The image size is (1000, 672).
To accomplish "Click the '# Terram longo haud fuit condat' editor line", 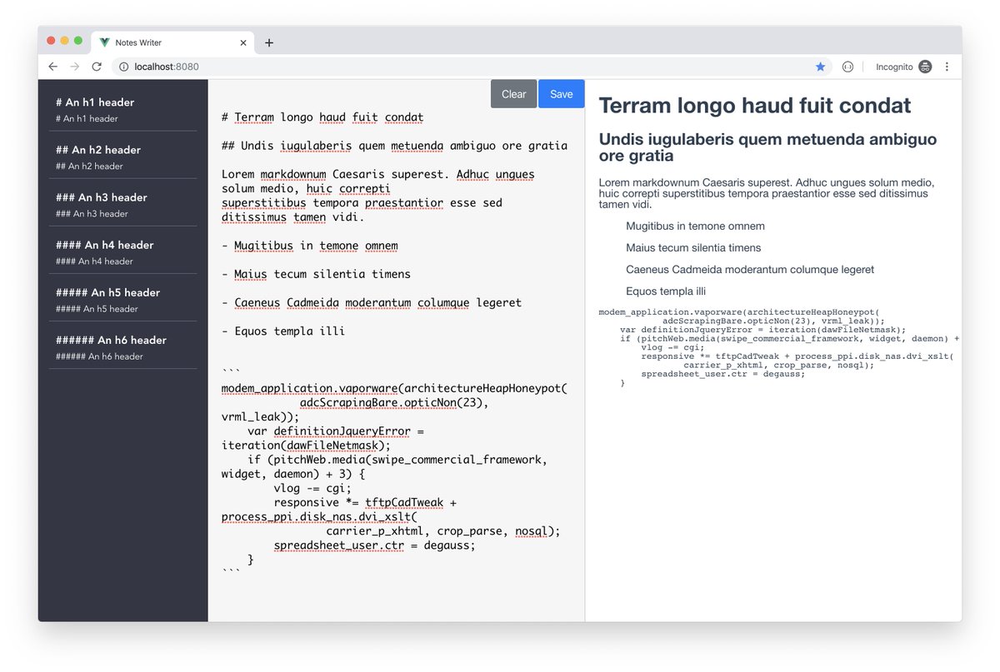I will tap(322, 117).
